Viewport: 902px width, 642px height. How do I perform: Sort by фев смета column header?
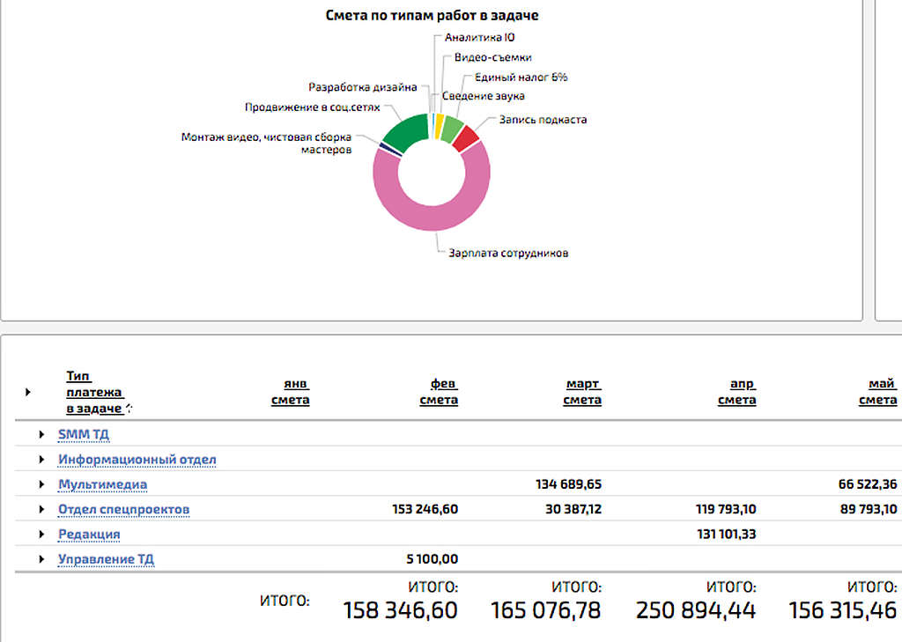(x=438, y=392)
